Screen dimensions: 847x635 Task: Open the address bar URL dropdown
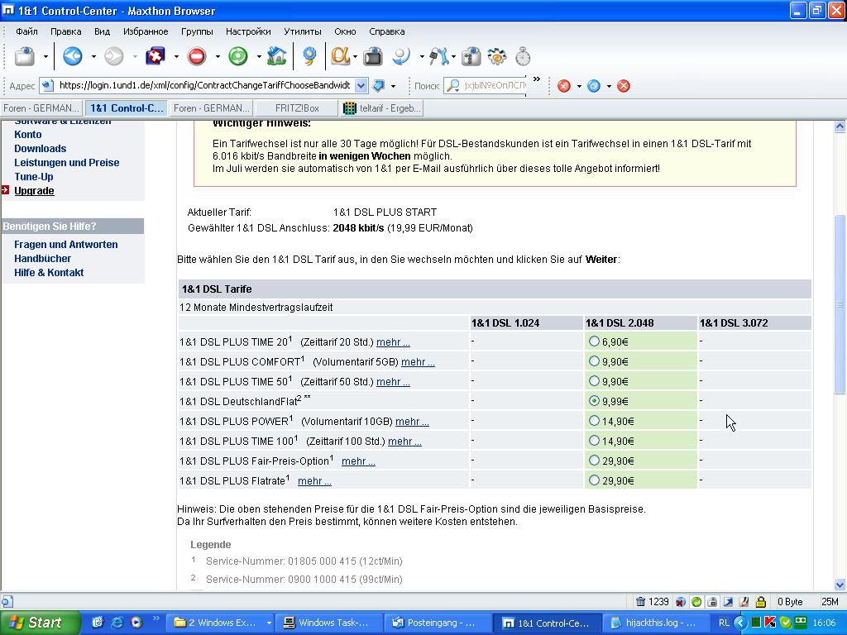pos(361,85)
